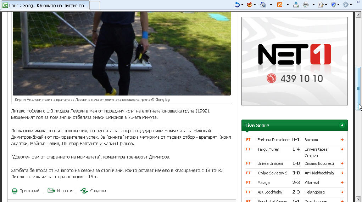Click the envelope icon by Изпрати
This screenshot has height=202, width=362.
pyautogui.click(x=51, y=190)
